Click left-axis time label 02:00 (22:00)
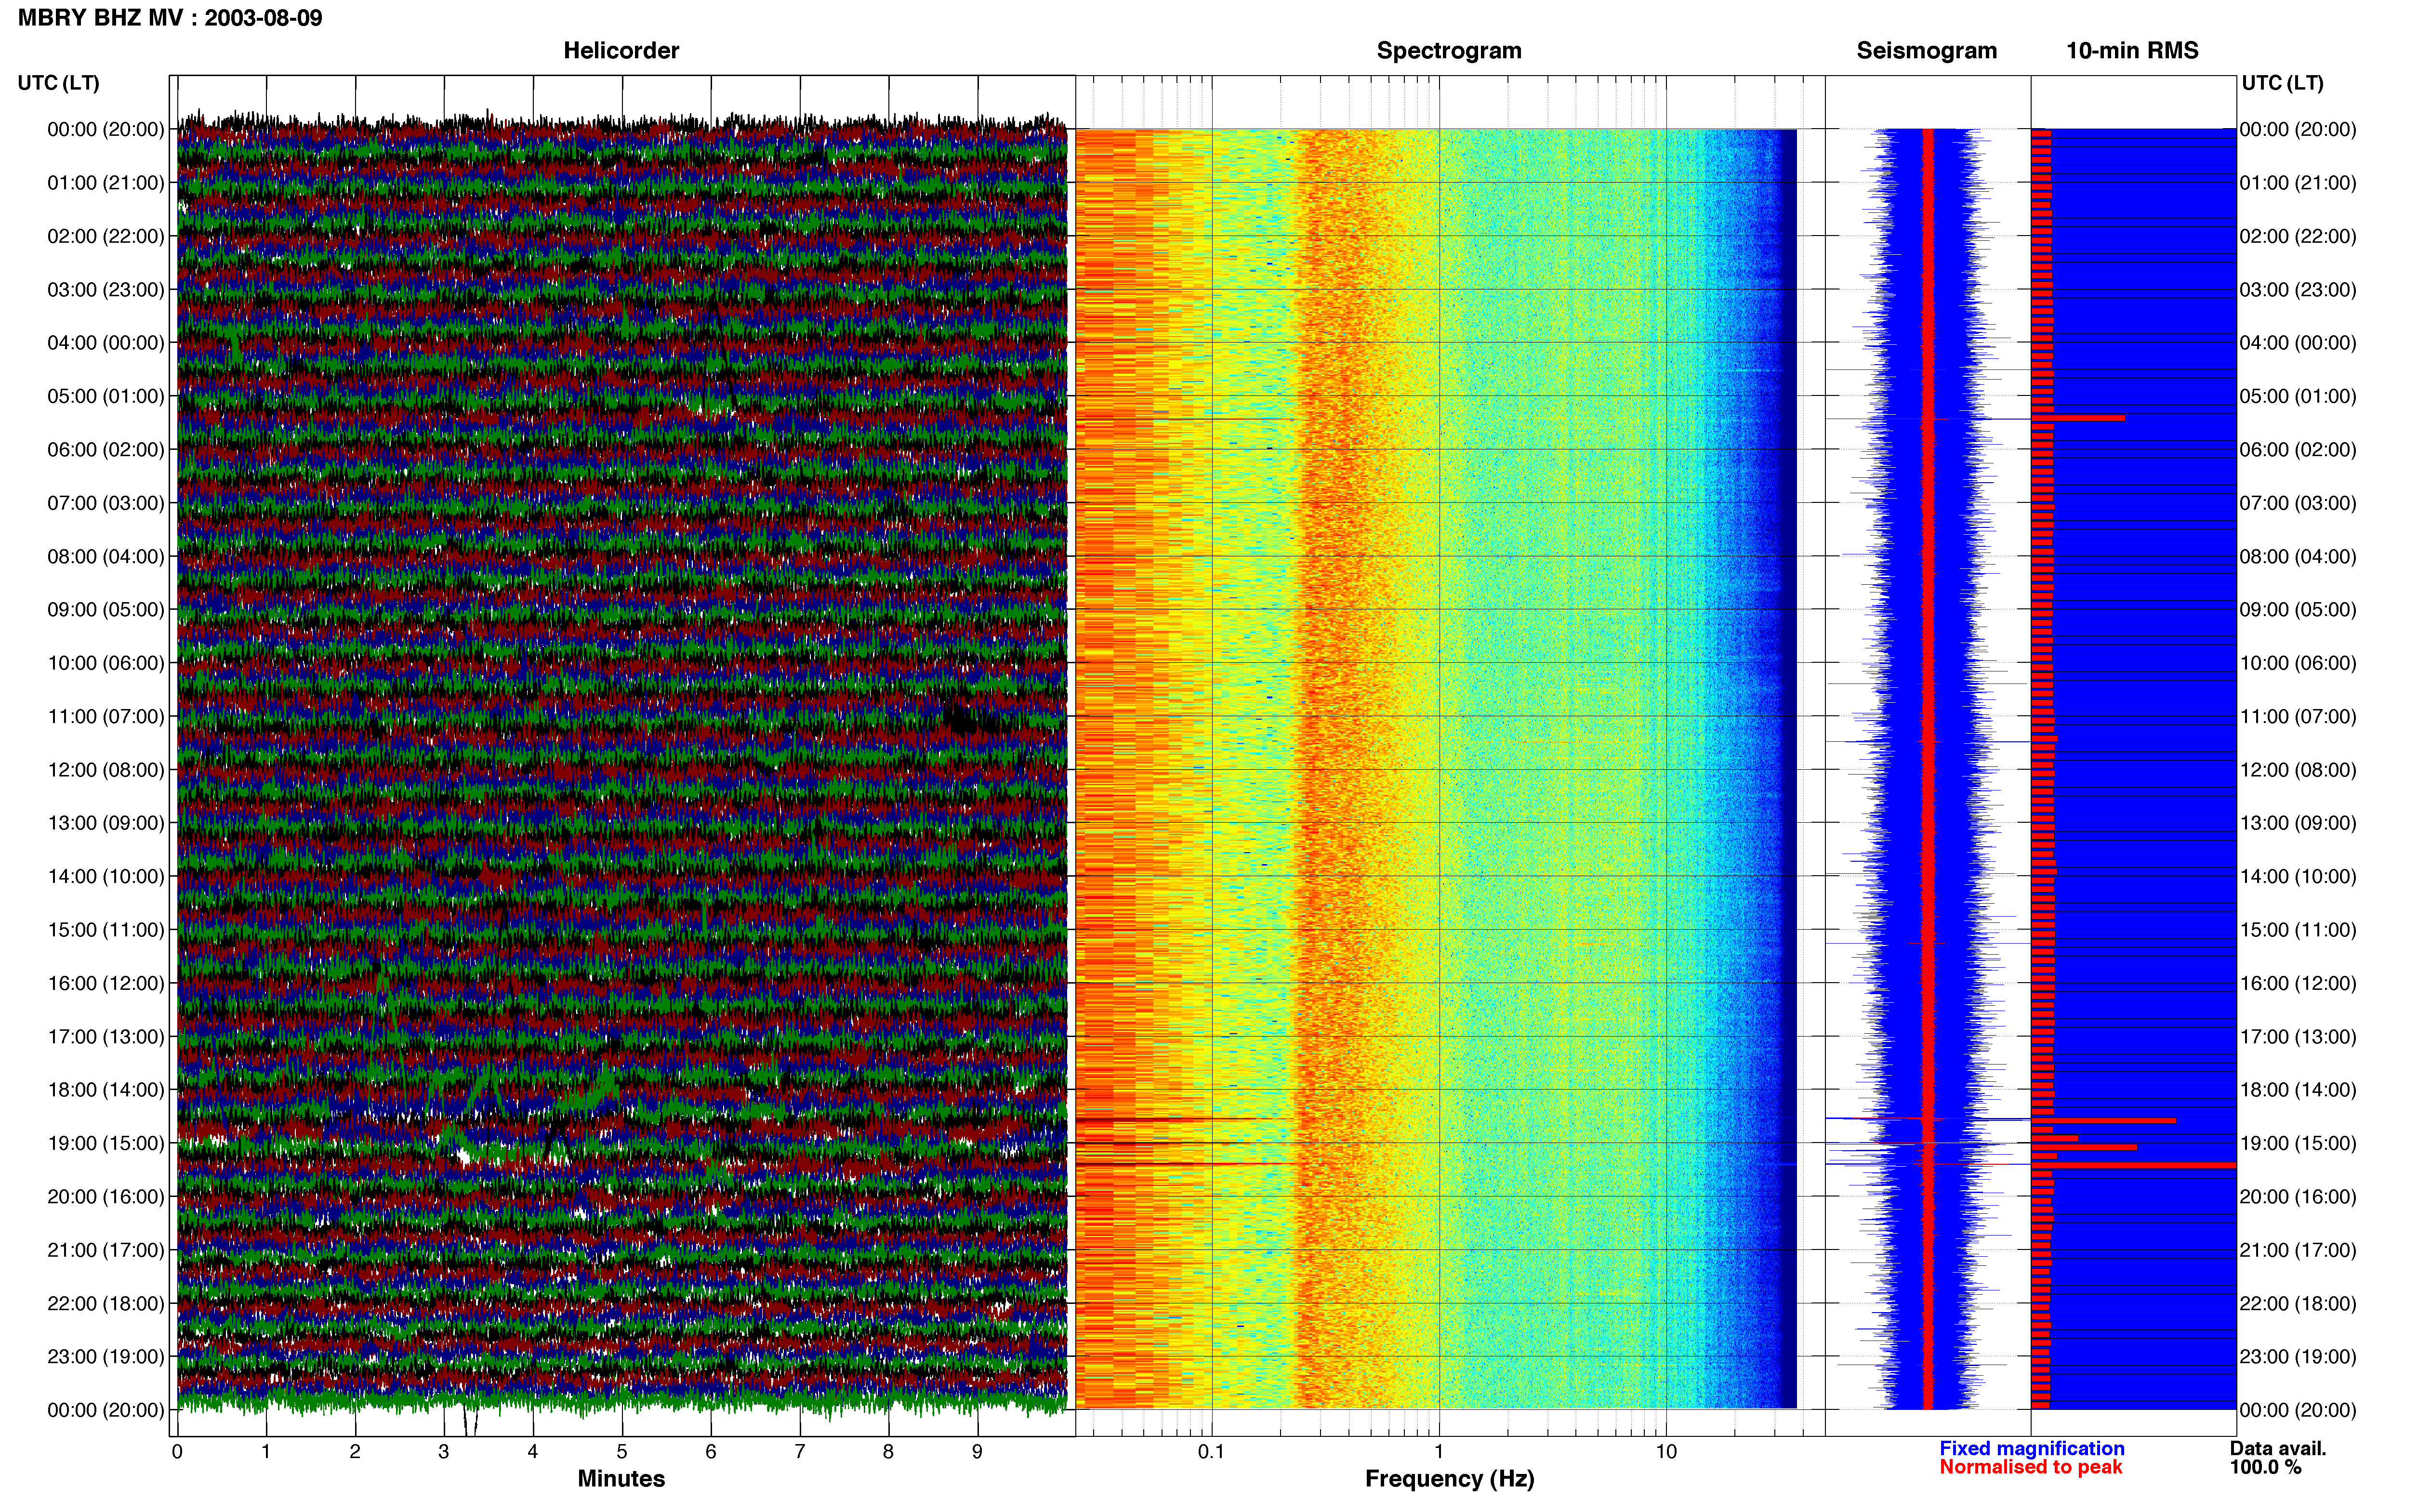 click(106, 236)
